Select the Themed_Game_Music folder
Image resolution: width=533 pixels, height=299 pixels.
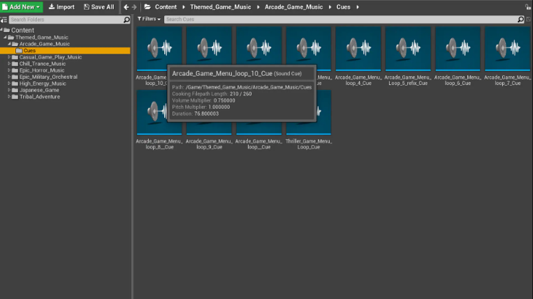pos(41,38)
